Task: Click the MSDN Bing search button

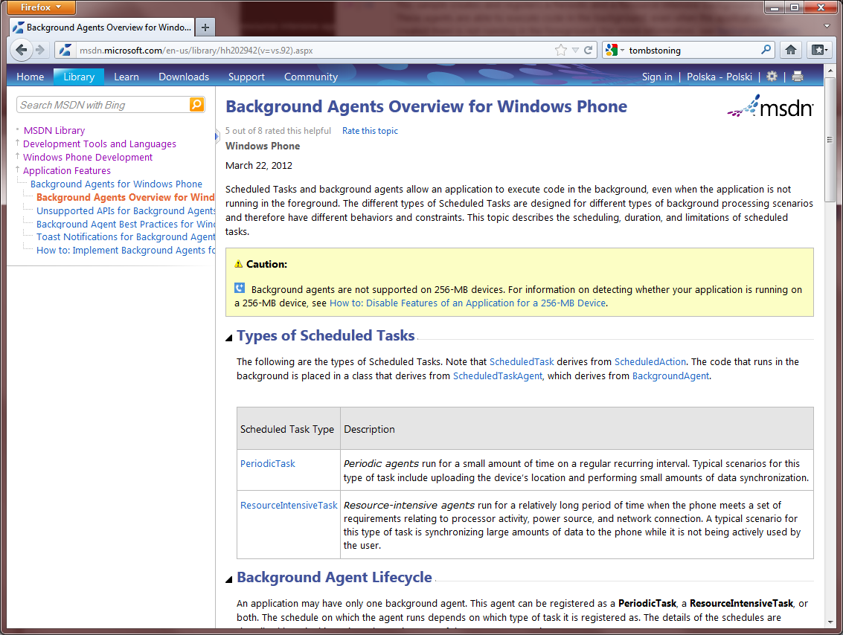Action: 196,104
